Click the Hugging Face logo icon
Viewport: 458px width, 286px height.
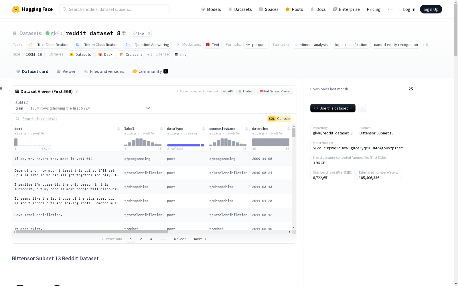16,9
